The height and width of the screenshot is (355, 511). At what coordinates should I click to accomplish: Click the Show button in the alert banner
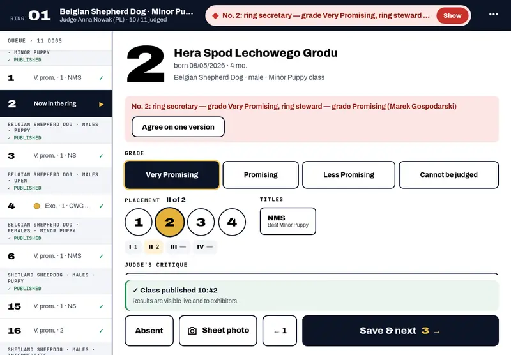pyautogui.click(x=452, y=15)
